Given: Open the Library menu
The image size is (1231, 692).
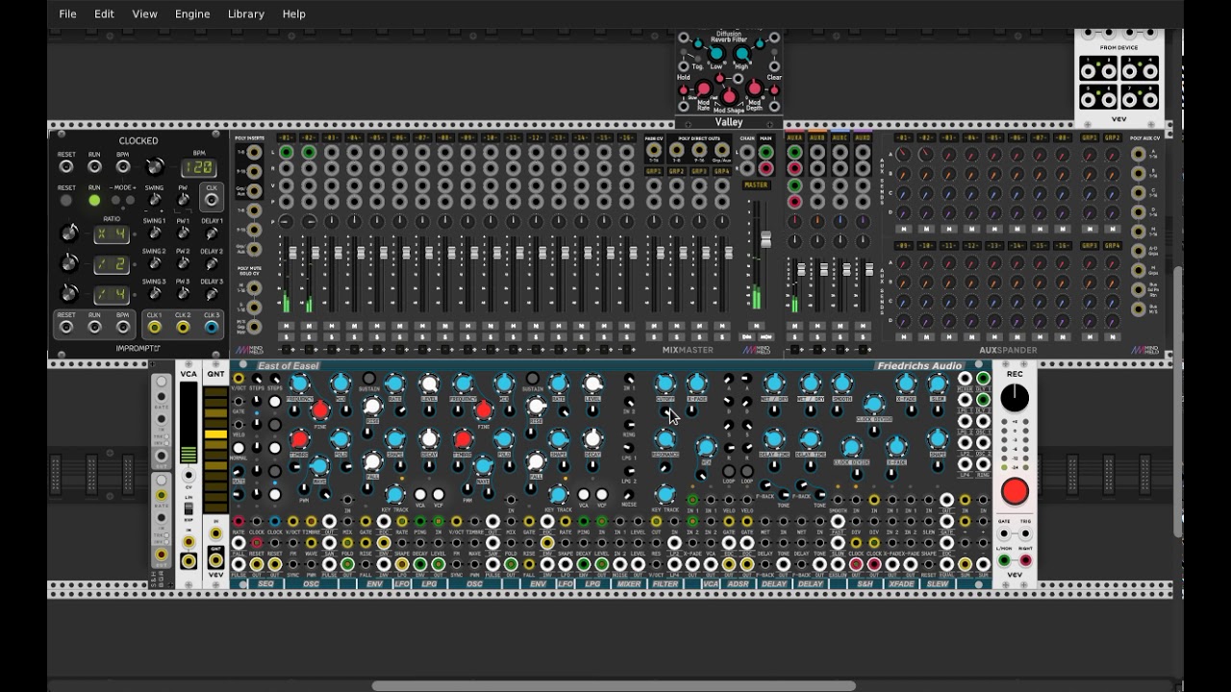Looking at the screenshot, I should tap(246, 13).
